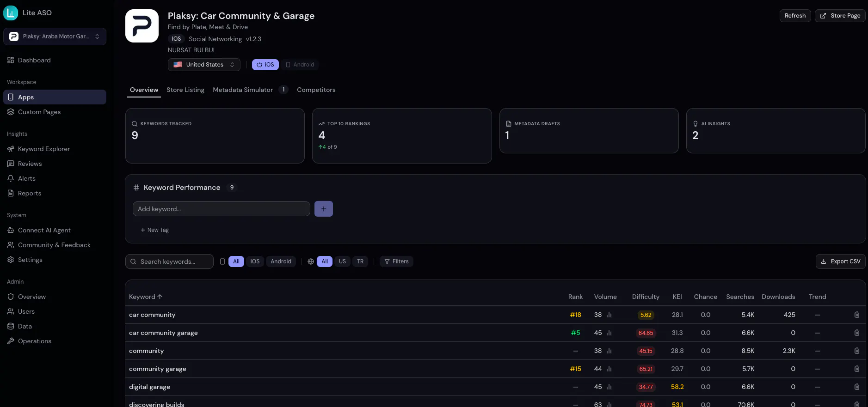Filter keywords by TR country

tap(360, 261)
